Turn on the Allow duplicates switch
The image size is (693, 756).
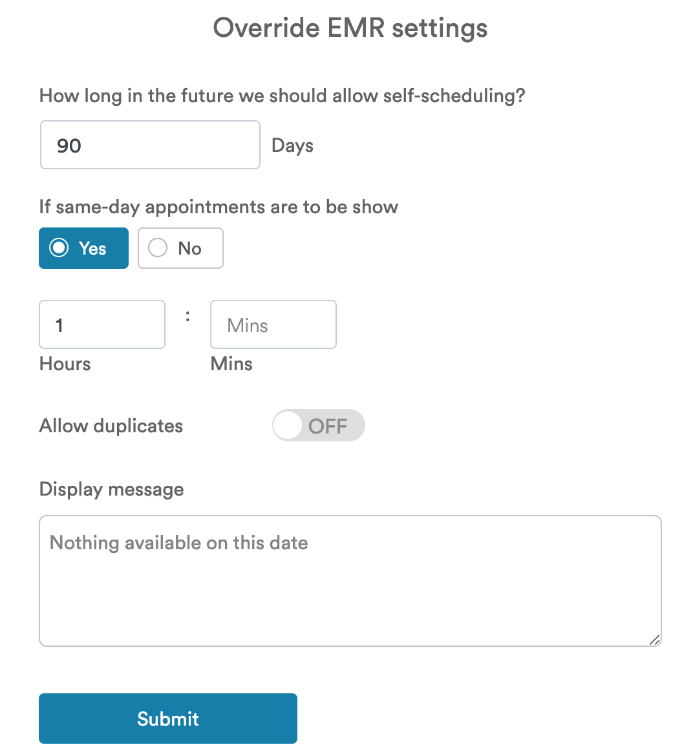(x=318, y=426)
